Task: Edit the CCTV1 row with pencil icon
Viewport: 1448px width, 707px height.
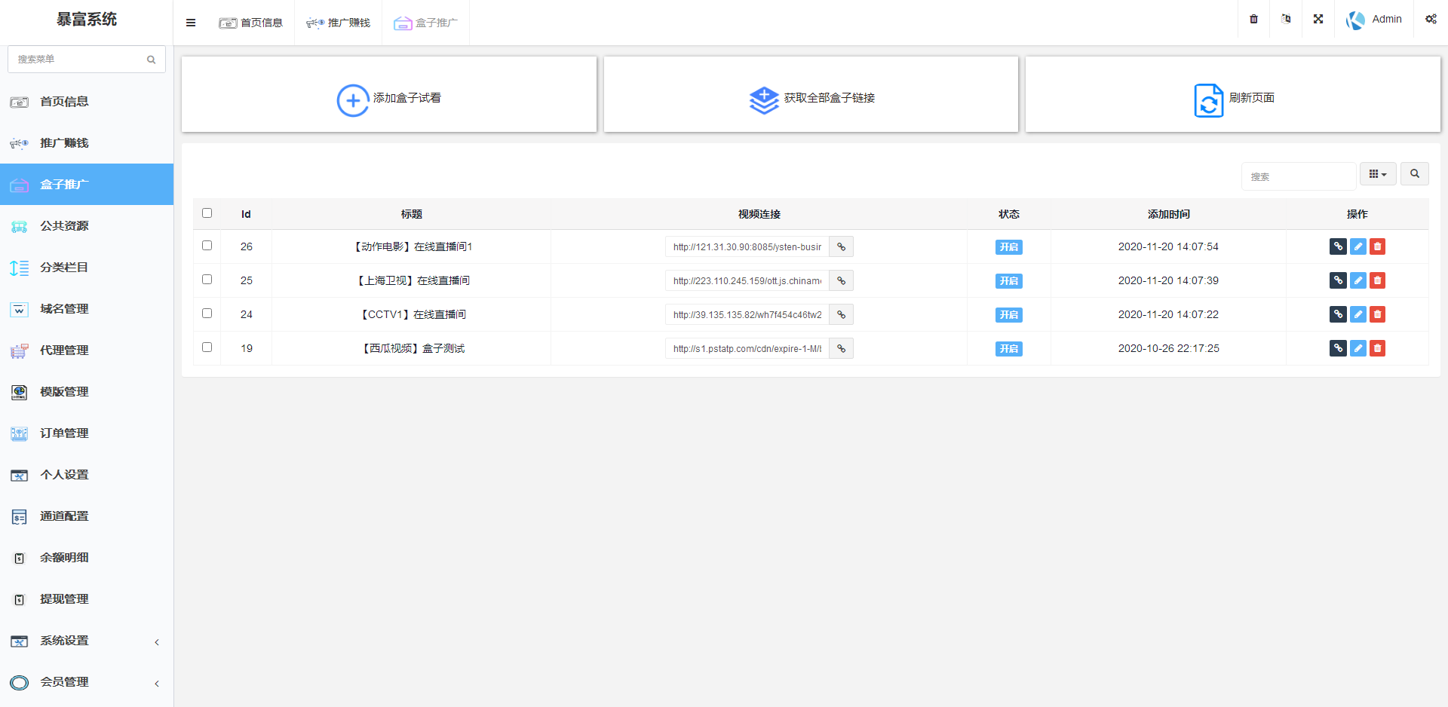Action: (1357, 314)
